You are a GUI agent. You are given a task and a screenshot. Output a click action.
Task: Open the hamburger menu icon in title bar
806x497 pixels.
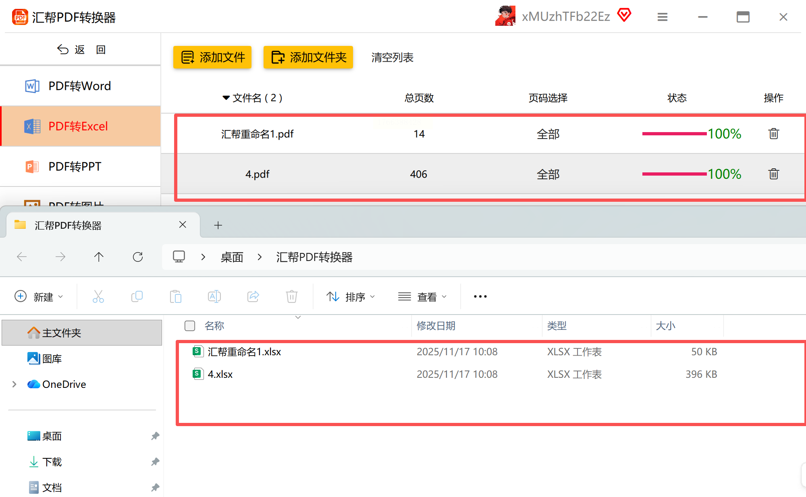(x=663, y=17)
